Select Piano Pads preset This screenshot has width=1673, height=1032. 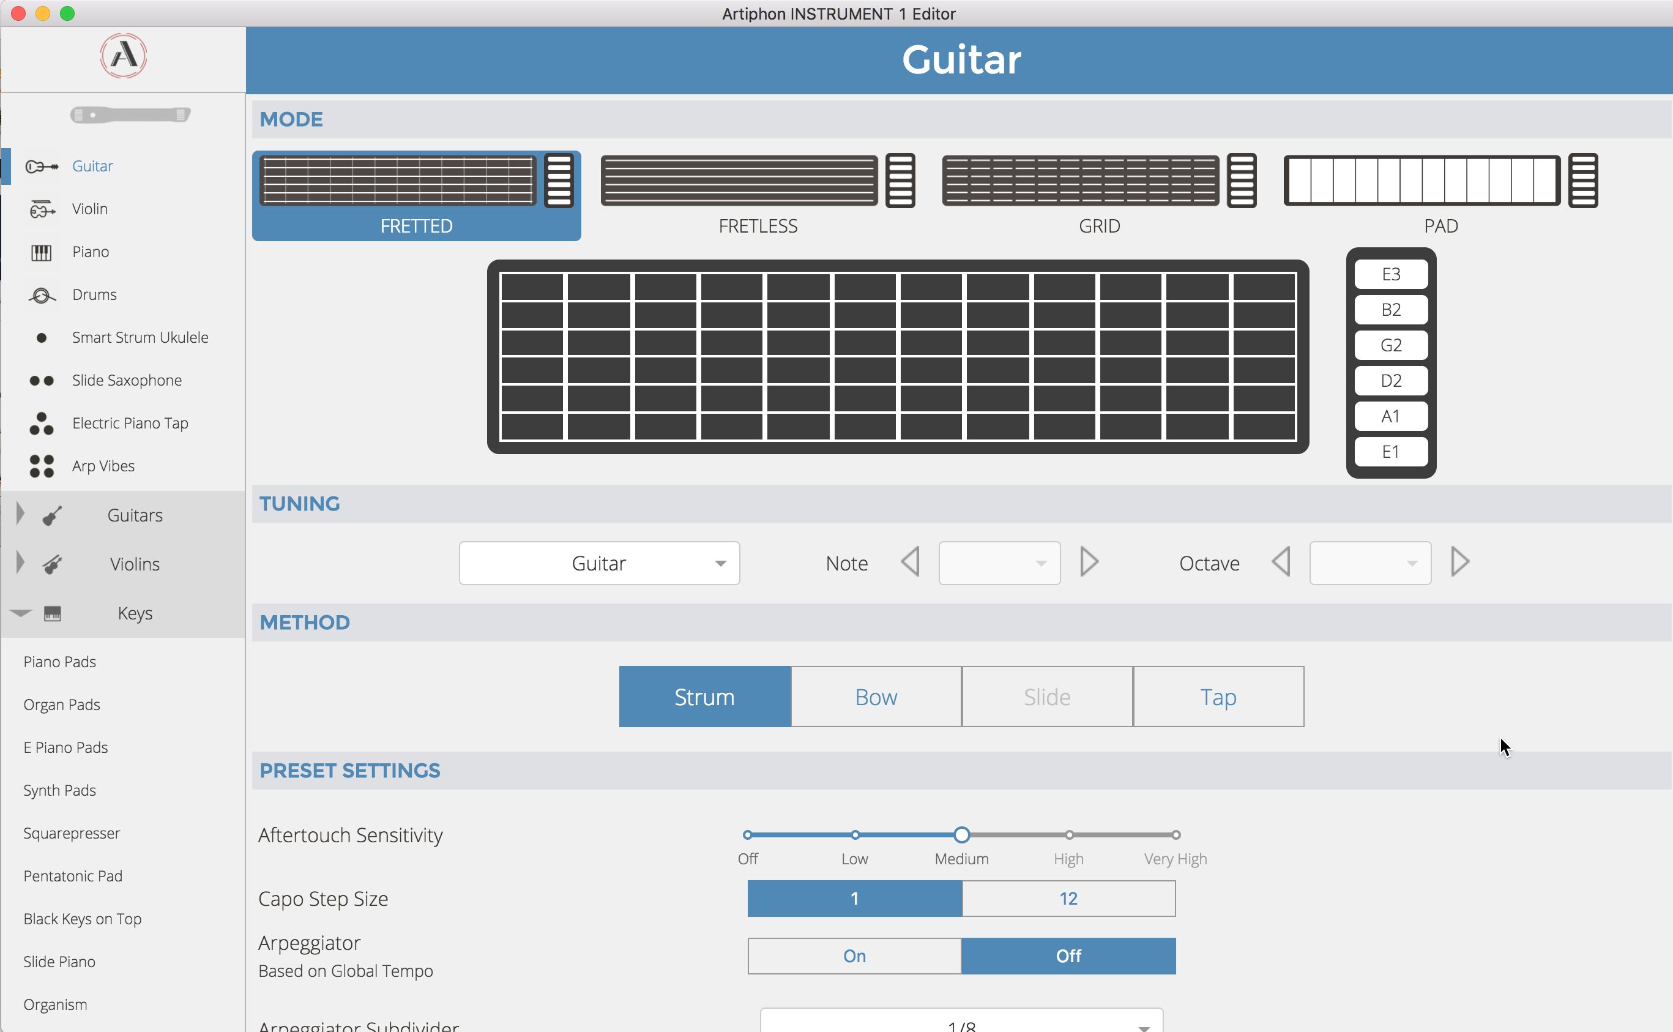point(61,660)
